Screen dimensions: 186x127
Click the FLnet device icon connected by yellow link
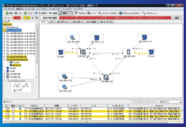point(151,53)
